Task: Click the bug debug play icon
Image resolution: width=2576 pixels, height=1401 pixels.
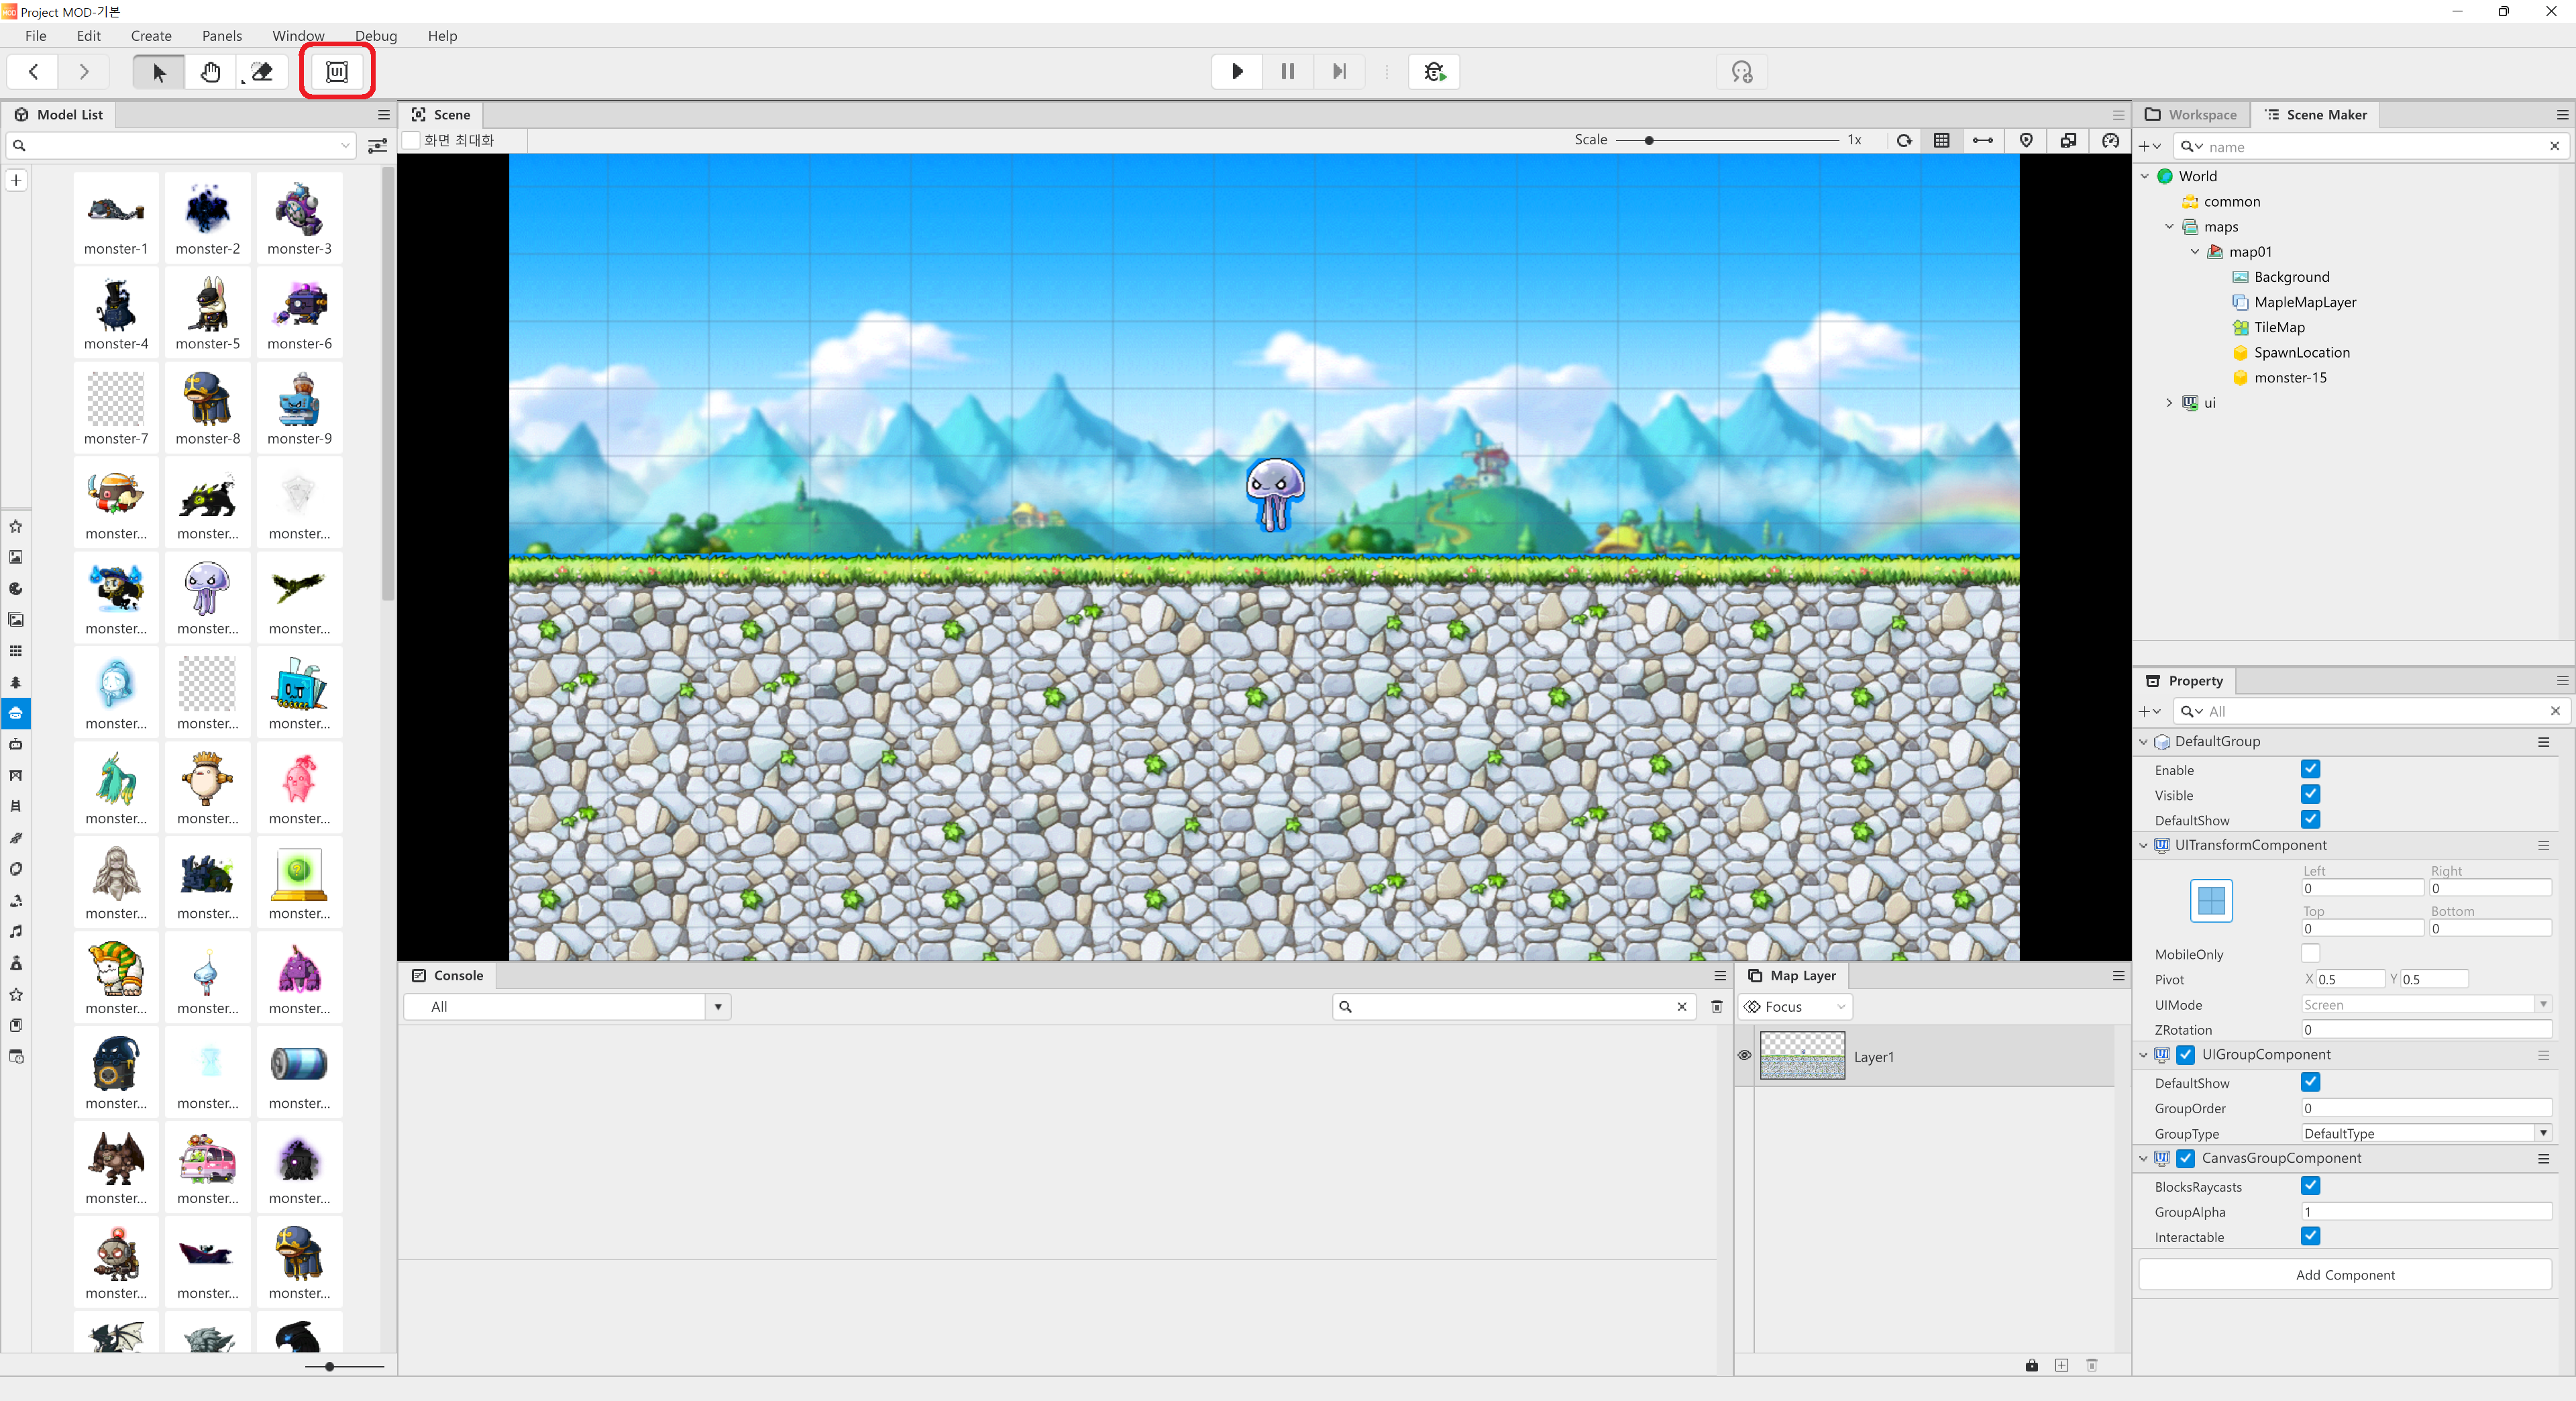Action: 1434,71
